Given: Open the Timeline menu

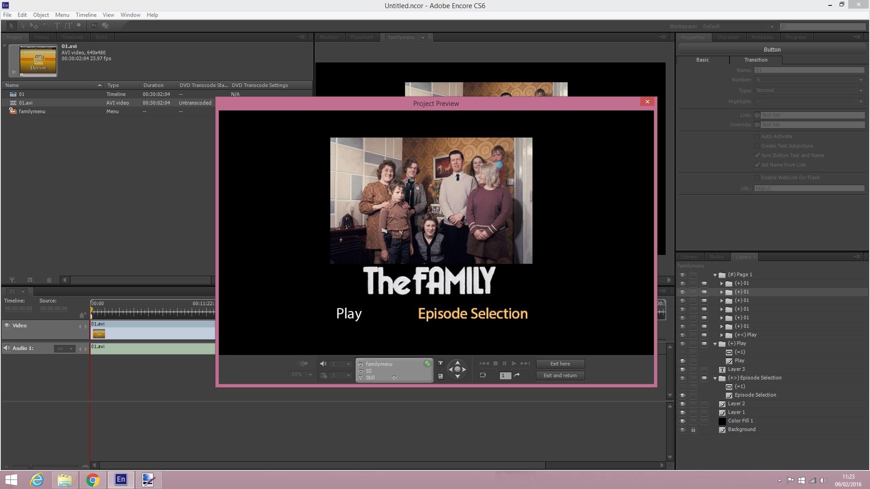Looking at the screenshot, I should [x=86, y=15].
